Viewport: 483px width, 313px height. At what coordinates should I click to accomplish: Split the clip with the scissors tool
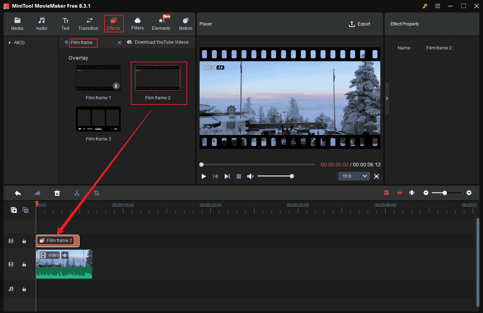tap(77, 193)
